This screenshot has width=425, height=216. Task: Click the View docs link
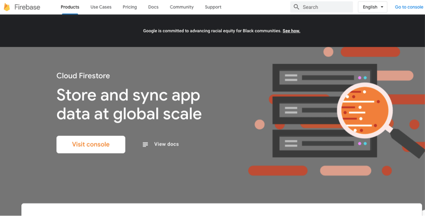(166, 144)
